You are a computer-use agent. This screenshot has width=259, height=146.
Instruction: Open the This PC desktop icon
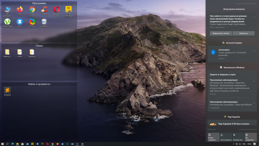(x=7, y=11)
